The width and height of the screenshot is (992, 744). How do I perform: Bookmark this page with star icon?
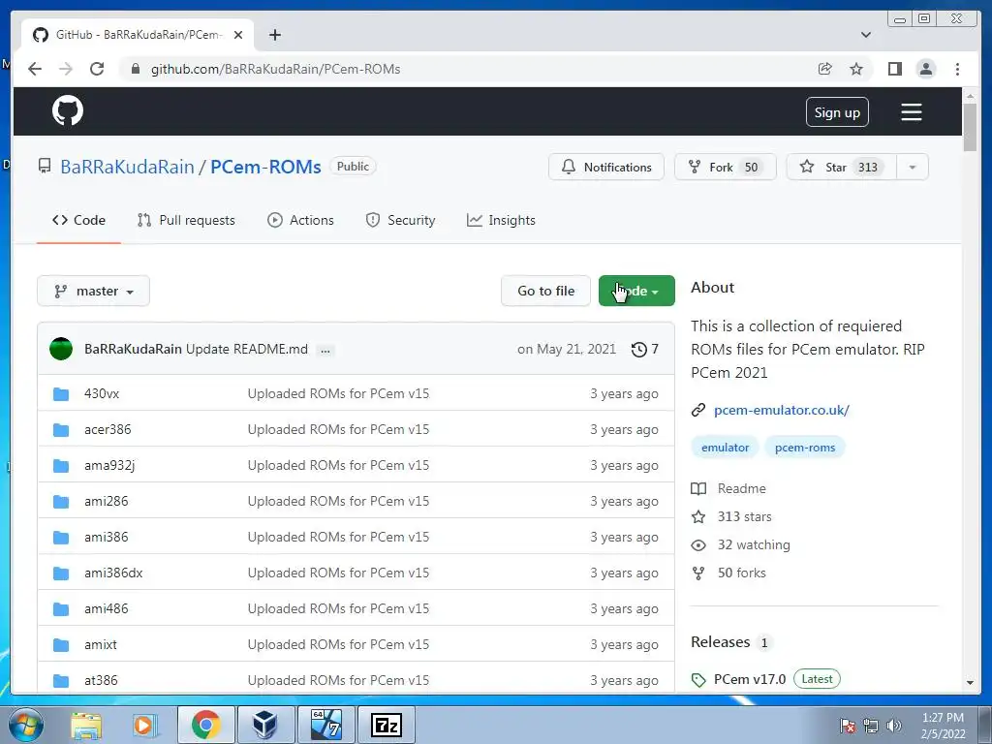coord(856,69)
